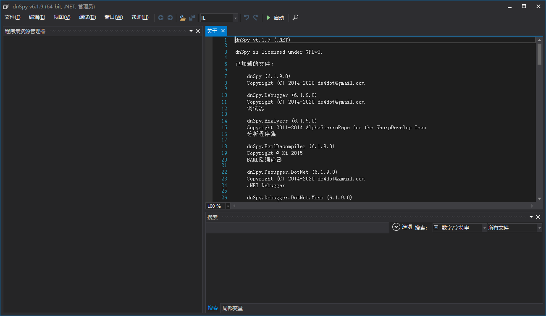The image size is (546, 316).
Task: Maximize the dnSpy window
Action: point(524,6)
